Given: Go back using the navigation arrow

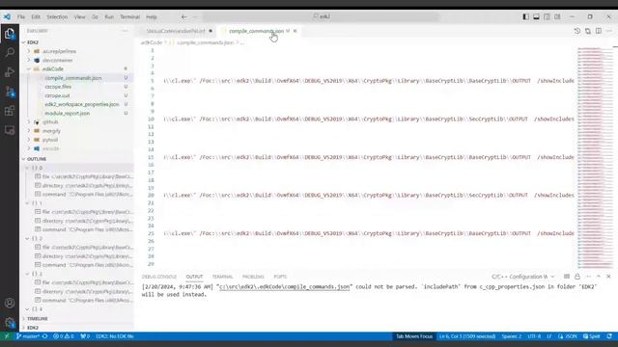Looking at the screenshot, I should coord(184,17).
